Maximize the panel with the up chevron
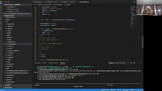 click(x=137, y=63)
